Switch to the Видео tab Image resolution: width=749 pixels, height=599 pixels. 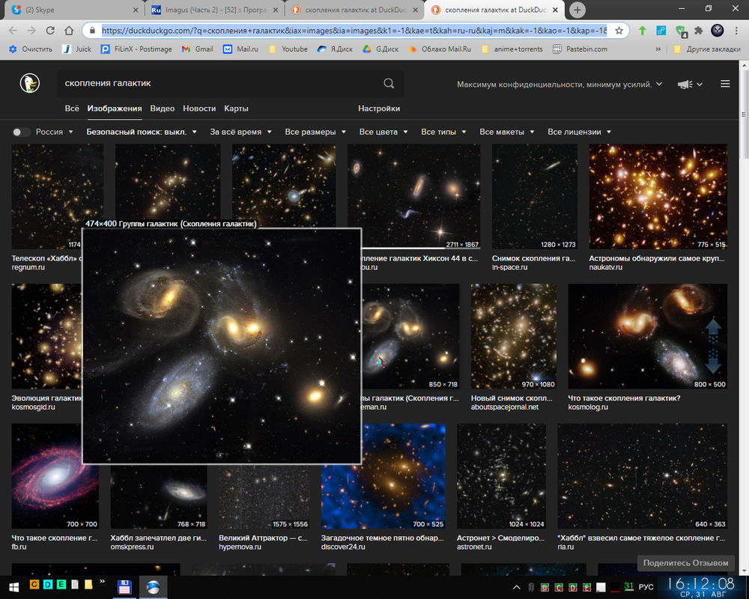[x=163, y=109]
